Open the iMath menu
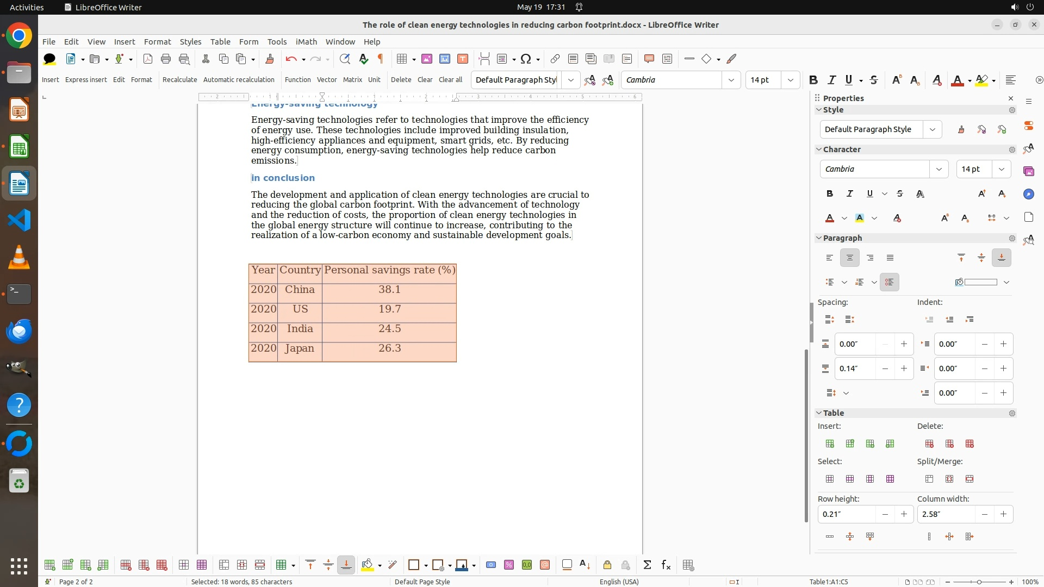 click(x=306, y=41)
